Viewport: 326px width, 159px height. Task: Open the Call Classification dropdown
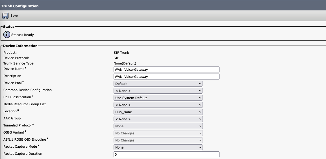[158, 98]
